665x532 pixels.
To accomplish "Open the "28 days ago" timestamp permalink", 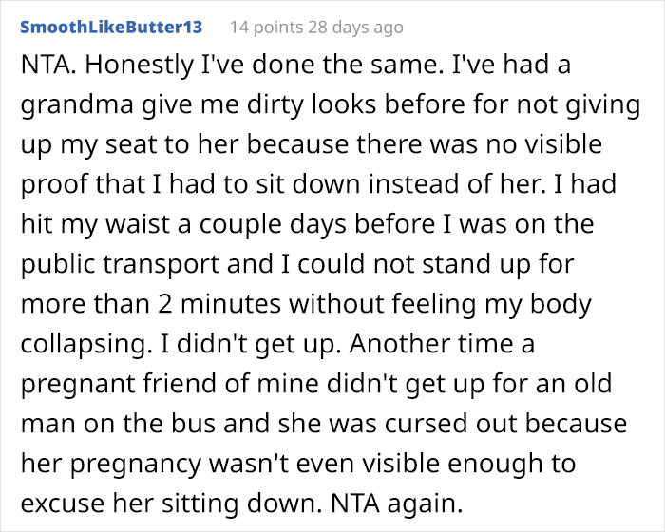I will pyautogui.click(x=355, y=28).
